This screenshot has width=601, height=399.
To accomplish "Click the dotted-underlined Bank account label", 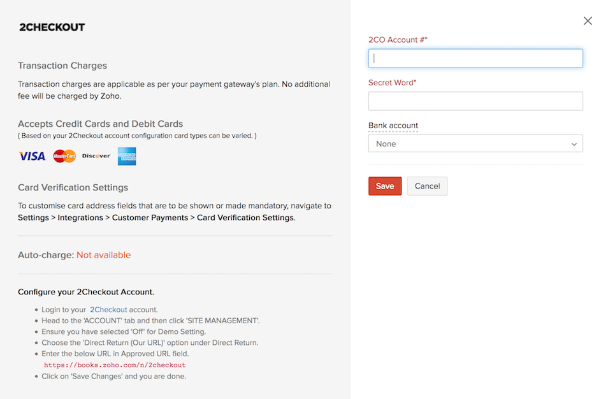I will (393, 126).
